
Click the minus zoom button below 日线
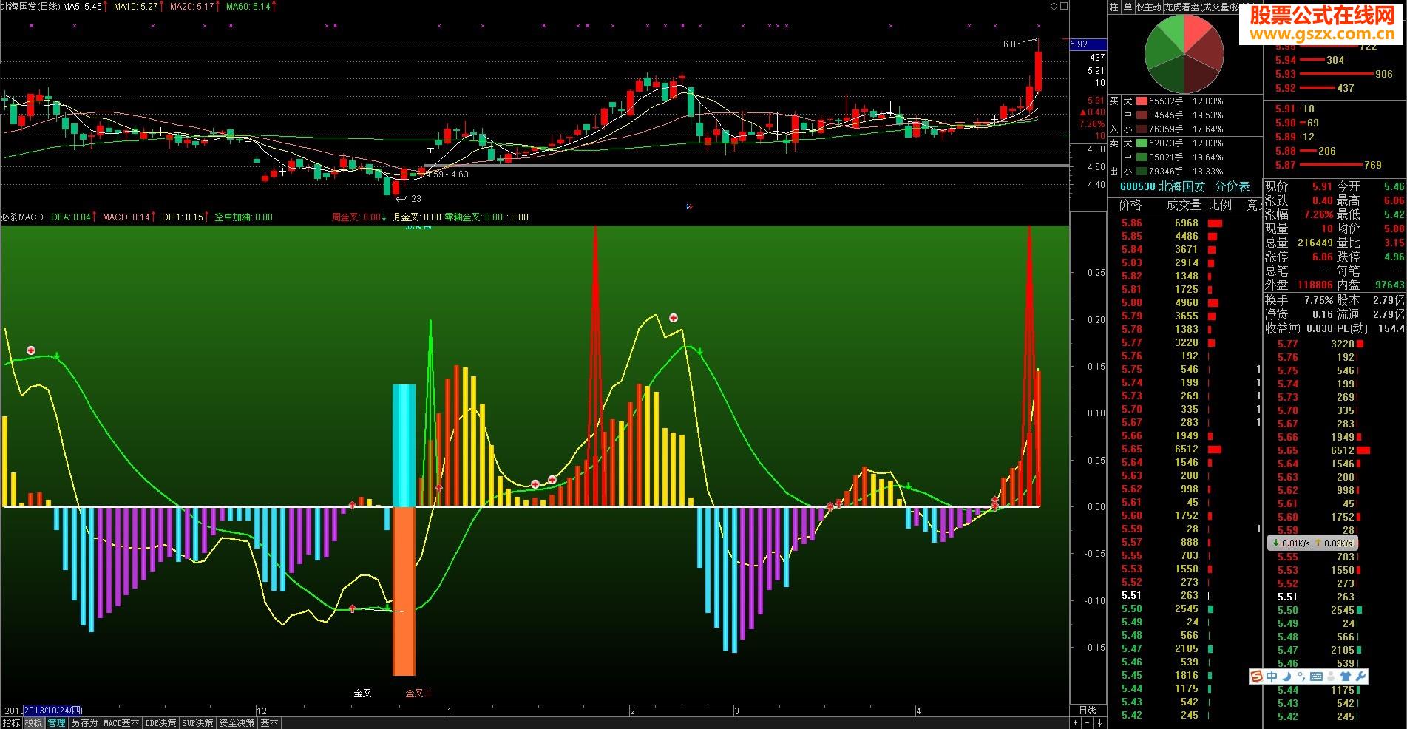(1088, 722)
